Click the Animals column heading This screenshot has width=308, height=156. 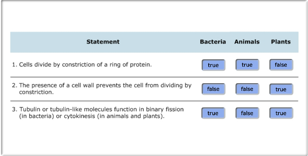247,42
